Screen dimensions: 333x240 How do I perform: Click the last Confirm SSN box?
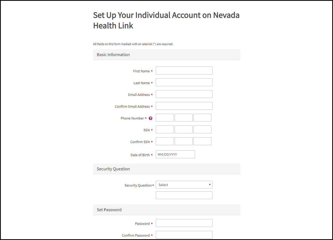(x=202, y=141)
